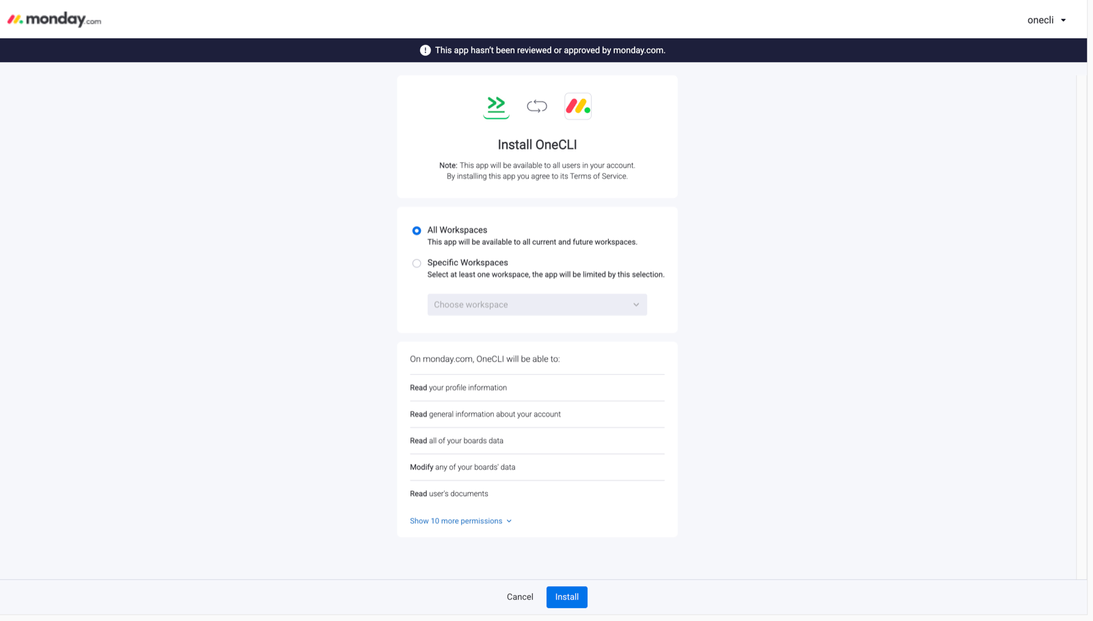1093x621 pixels.
Task: Click the unreviewed app warning banner text
Action: pos(550,50)
